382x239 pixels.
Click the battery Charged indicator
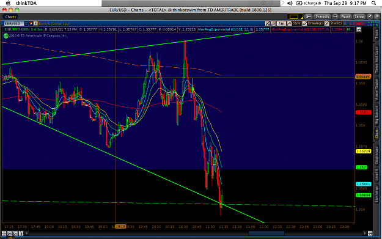point(309,3)
